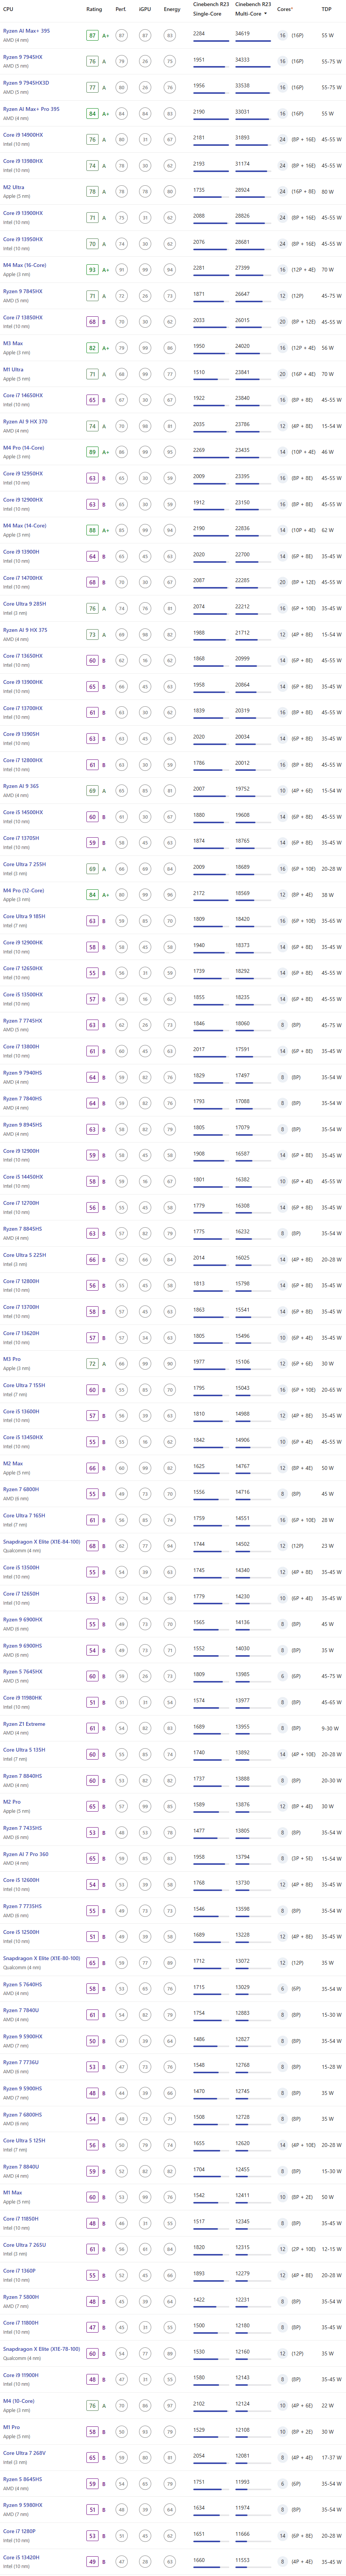Click the M3 Max rating badge
Image resolution: width=346 pixels, height=2576 pixels.
(x=93, y=348)
